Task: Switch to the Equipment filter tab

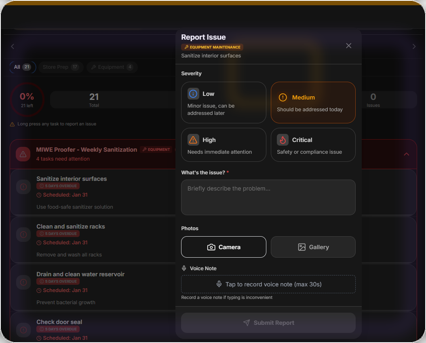Action: click(112, 67)
